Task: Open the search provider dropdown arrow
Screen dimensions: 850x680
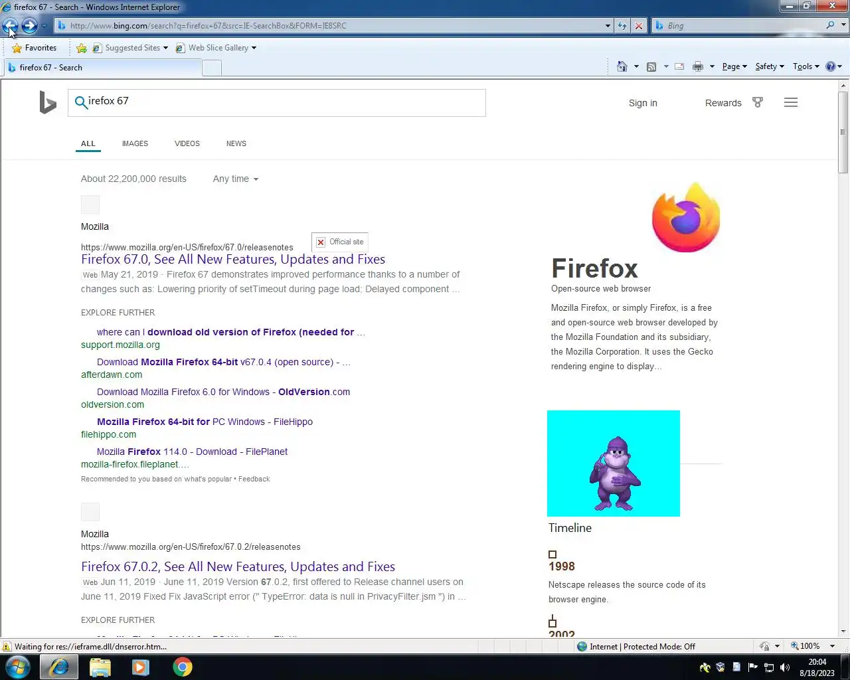Action: (843, 25)
